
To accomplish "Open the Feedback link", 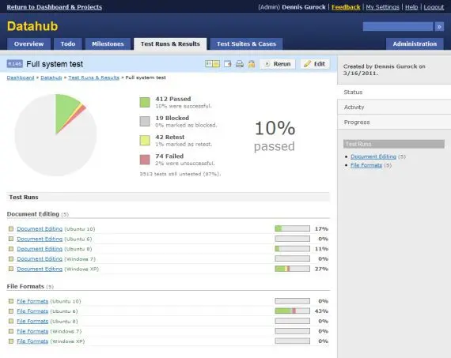I will (x=346, y=7).
